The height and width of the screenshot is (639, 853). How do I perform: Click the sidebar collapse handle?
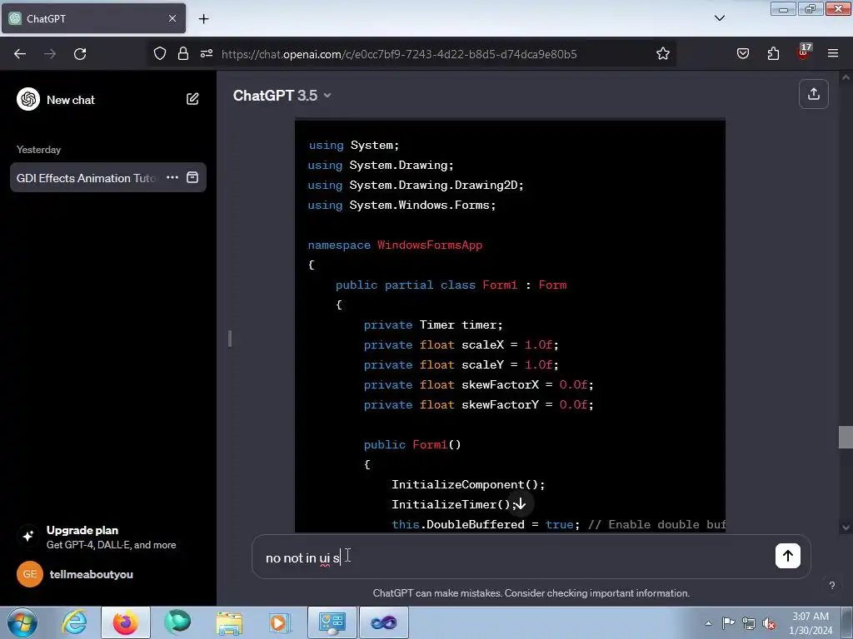(x=230, y=339)
